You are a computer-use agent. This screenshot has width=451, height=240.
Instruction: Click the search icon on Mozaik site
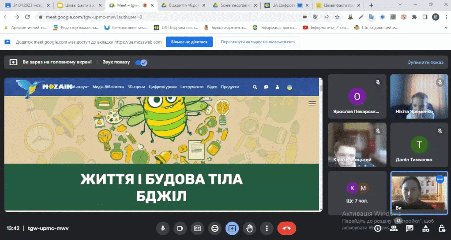(x=255, y=87)
